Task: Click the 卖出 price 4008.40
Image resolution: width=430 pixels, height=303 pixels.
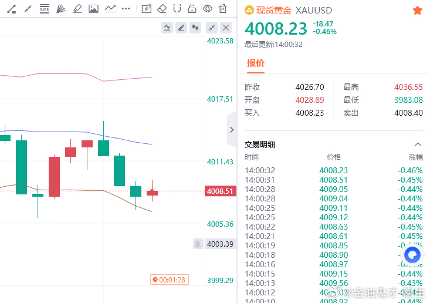Action: 408,113
